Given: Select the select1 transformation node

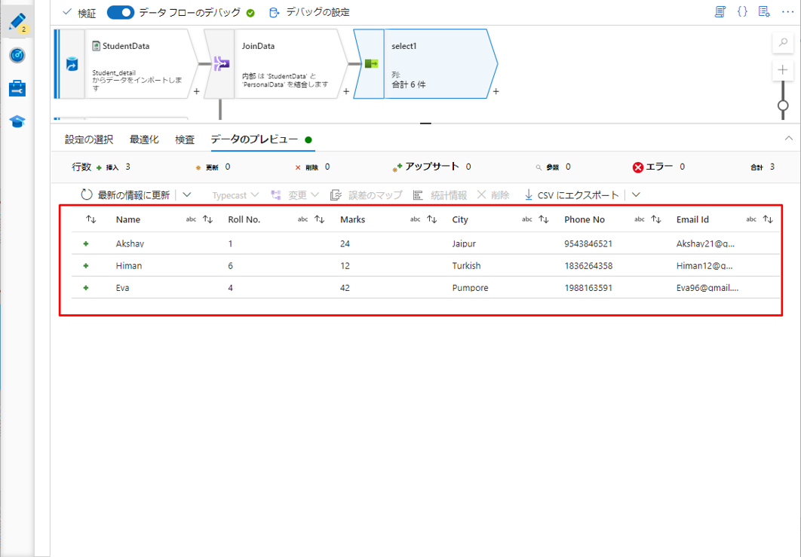Looking at the screenshot, I should (425, 64).
